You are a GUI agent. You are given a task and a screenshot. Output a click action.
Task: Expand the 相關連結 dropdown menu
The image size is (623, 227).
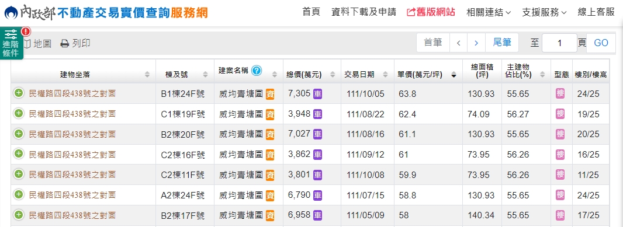click(x=489, y=12)
